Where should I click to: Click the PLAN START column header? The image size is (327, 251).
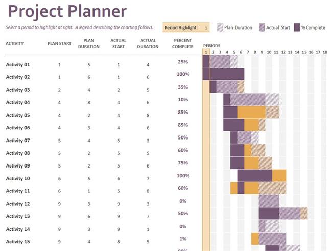point(60,43)
